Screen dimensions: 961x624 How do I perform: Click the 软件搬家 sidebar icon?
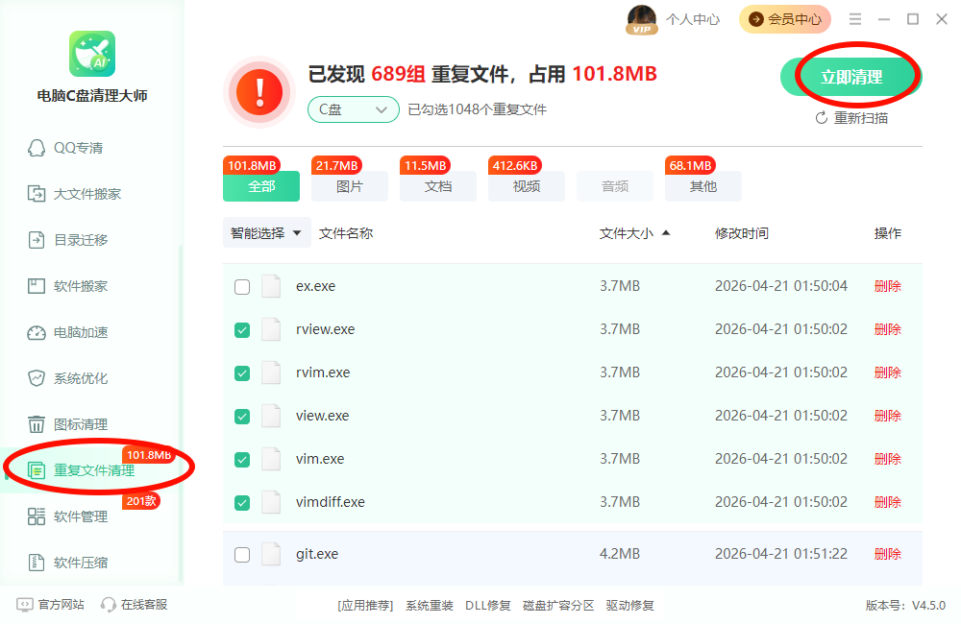37,286
